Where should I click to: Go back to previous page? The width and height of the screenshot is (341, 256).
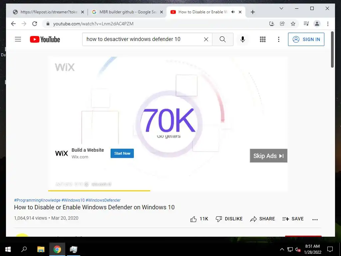(x=13, y=24)
